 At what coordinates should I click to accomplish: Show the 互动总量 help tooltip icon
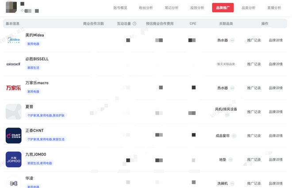tap(134, 23)
